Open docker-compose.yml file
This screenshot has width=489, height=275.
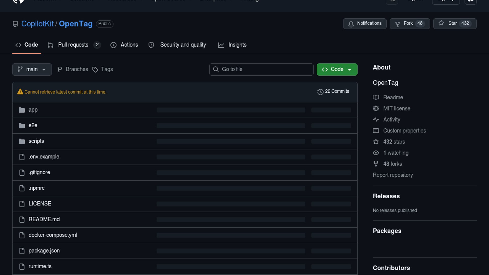pos(53,235)
